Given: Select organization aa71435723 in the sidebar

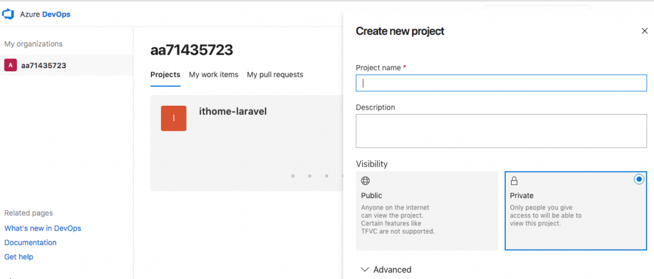Looking at the screenshot, I should [43, 65].
